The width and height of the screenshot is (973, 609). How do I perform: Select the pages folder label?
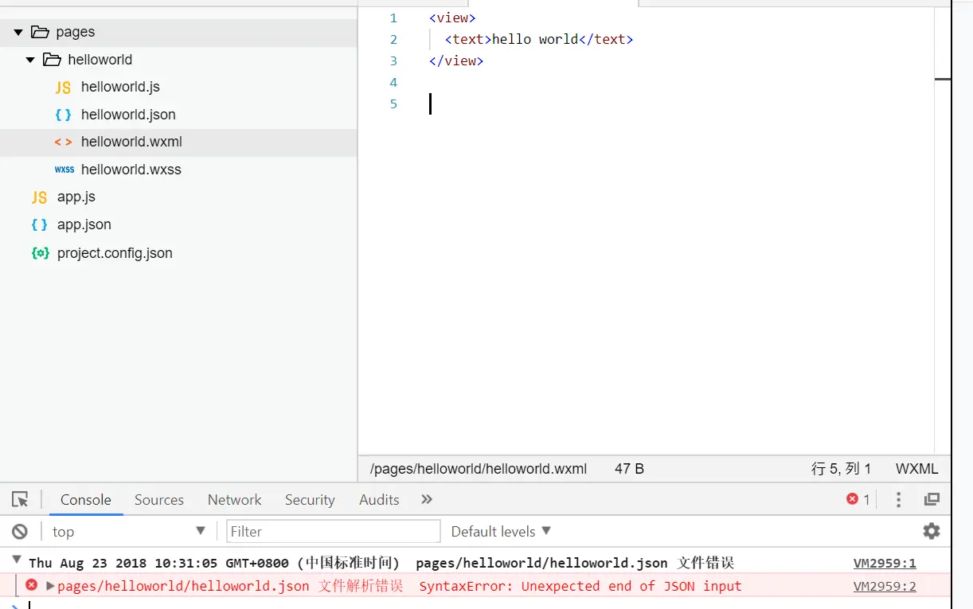(x=76, y=32)
